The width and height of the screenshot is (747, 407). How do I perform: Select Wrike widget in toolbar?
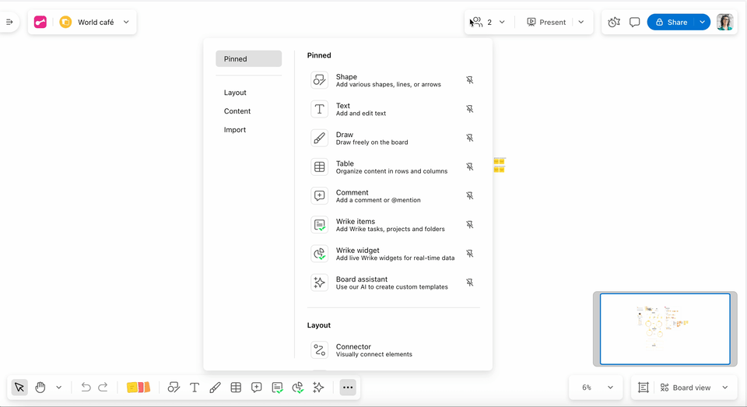coord(298,388)
